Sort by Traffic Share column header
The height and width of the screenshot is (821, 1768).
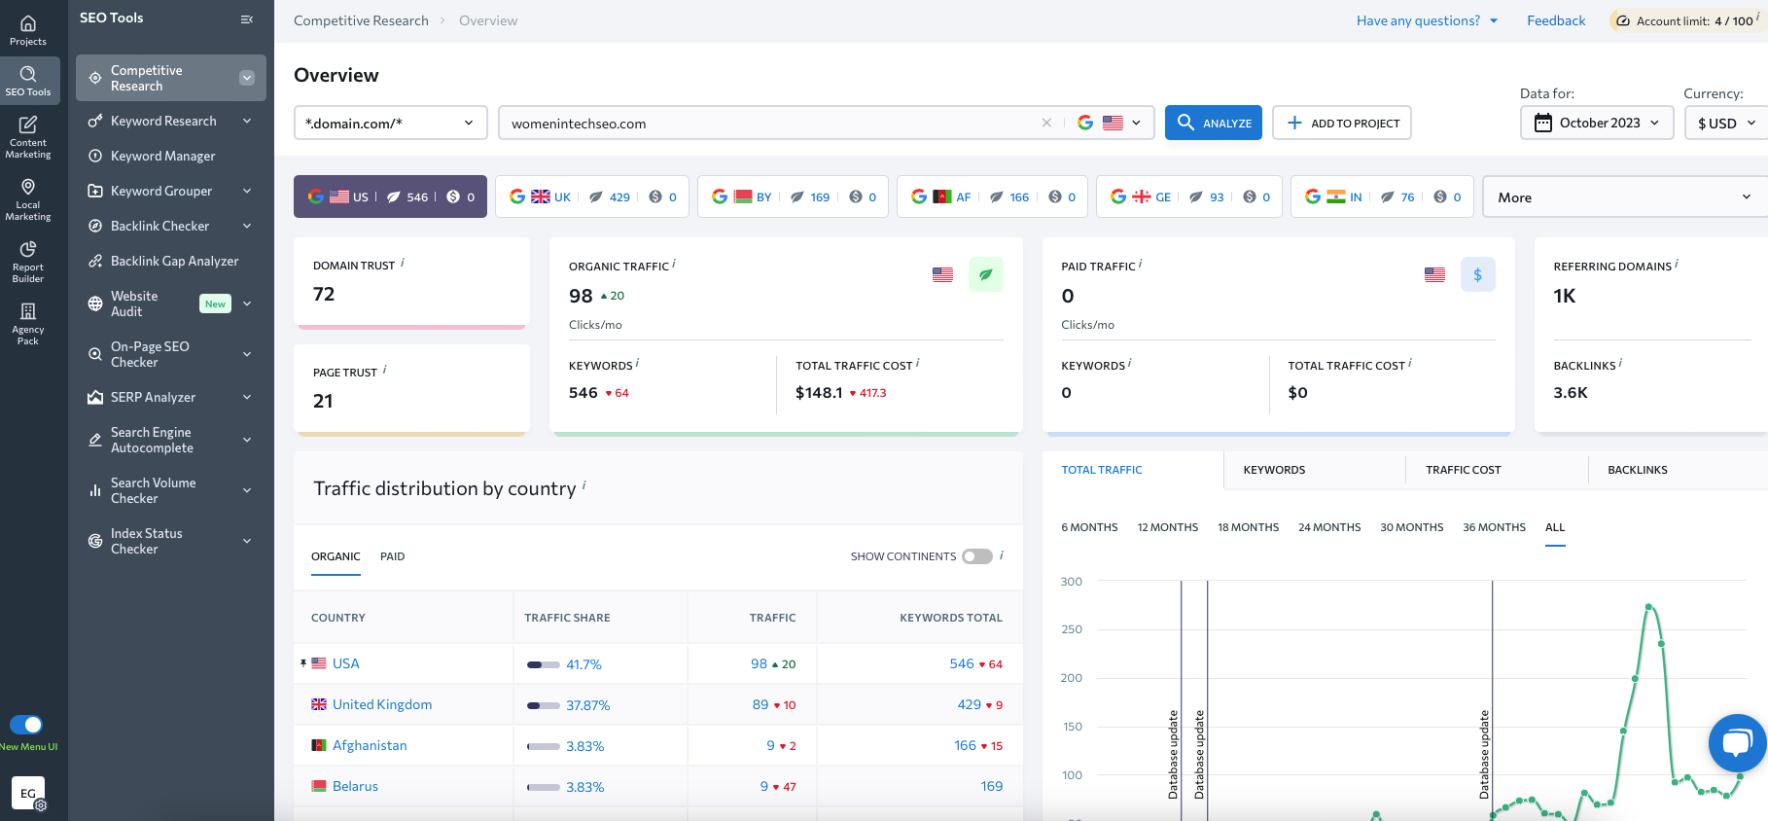(x=567, y=618)
